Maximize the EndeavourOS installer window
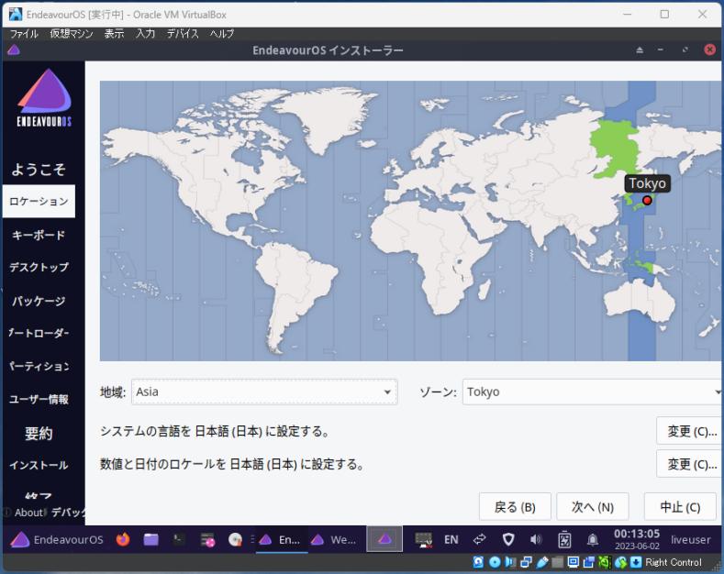The image size is (724, 574). click(685, 50)
